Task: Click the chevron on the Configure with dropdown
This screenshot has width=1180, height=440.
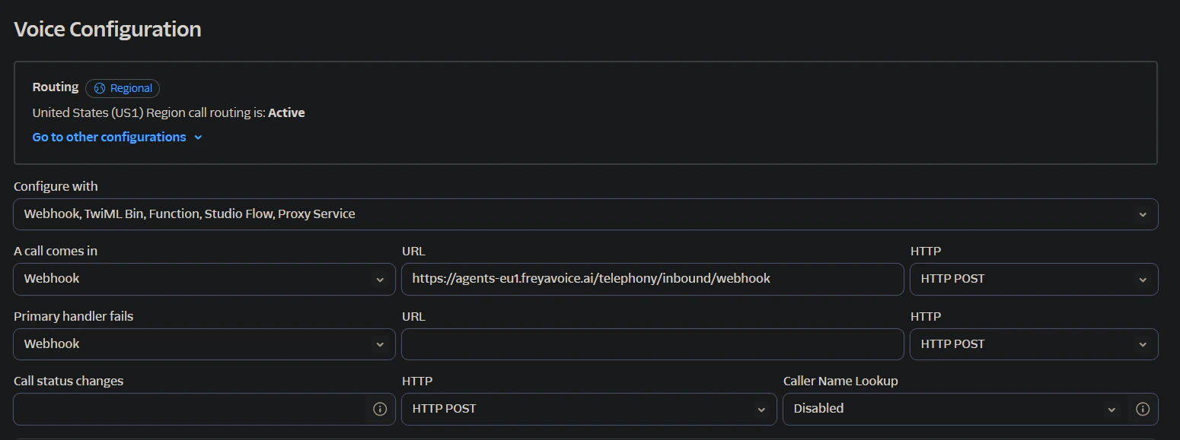Action: point(1144,214)
